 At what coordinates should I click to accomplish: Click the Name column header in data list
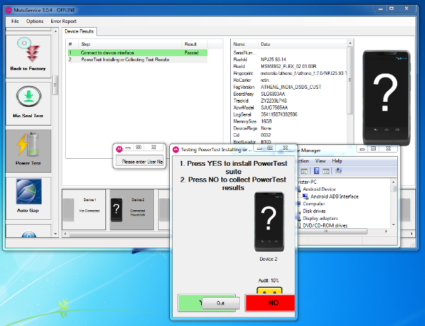point(245,44)
